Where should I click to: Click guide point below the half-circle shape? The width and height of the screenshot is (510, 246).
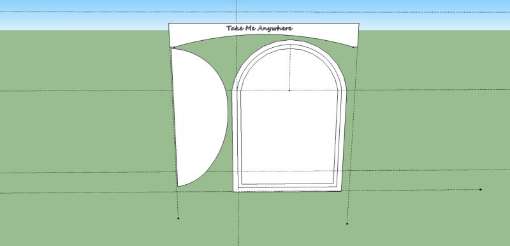178,218
